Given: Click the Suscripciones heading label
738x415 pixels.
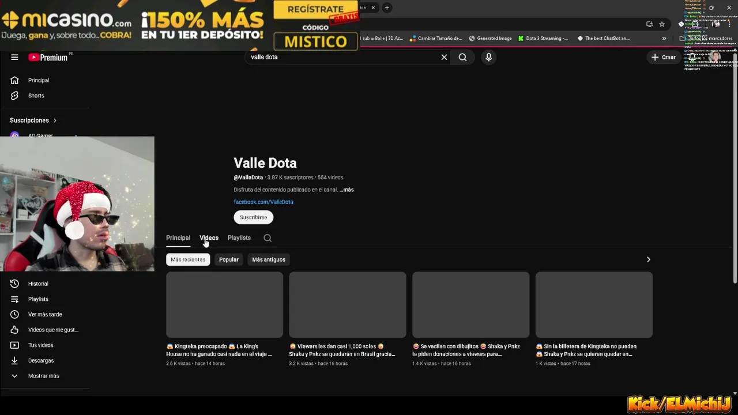Looking at the screenshot, I should (29, 120).
